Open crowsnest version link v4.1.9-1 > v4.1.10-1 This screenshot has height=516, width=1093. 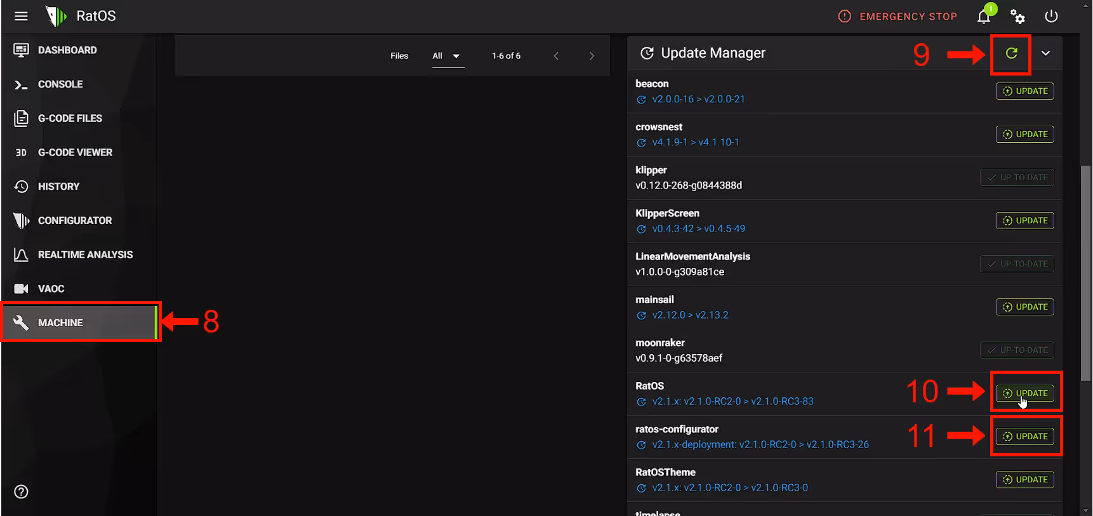(696, 142)
